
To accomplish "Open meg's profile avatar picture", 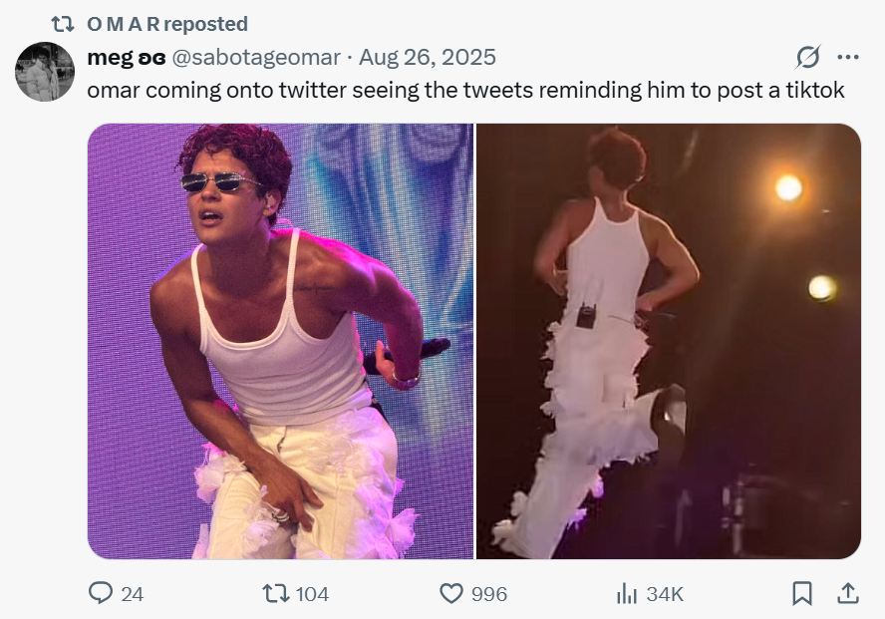I will coord(45,72).
